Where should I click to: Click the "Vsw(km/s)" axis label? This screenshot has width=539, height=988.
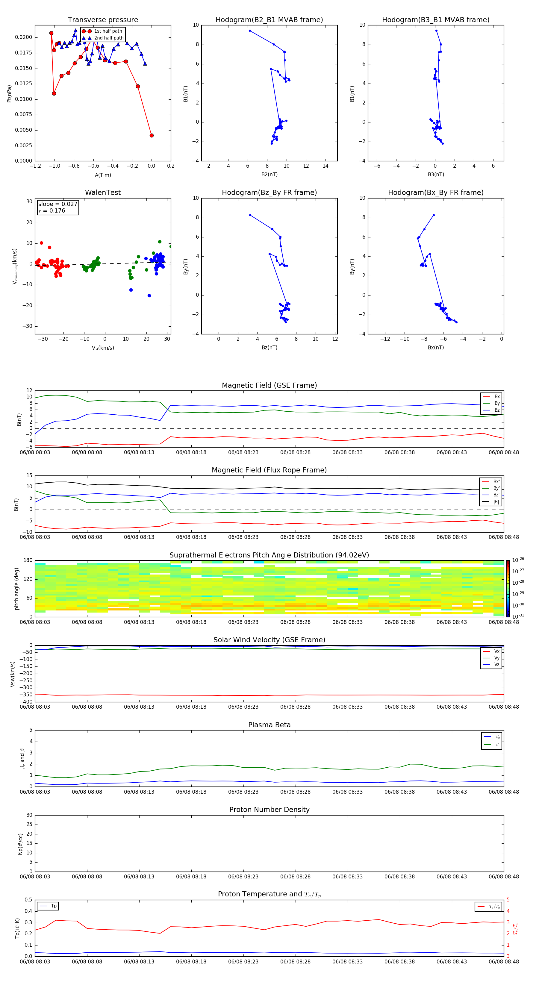pos(13,674)
